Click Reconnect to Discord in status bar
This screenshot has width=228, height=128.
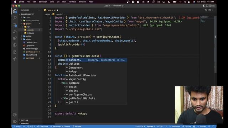[x=60, y=127]
